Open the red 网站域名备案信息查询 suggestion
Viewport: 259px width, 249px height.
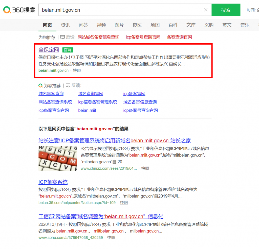[98, 37]
